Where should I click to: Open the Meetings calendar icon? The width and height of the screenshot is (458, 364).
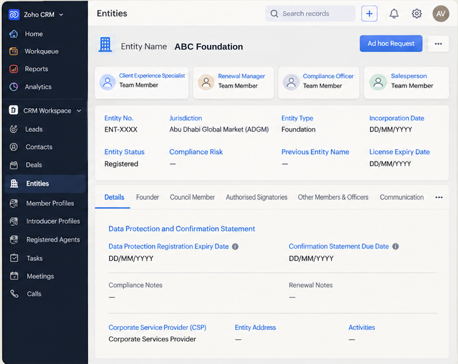tap(14, 276)
